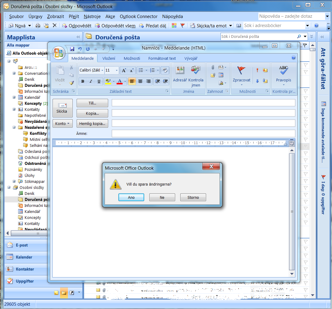Open the font name Calibri dropdown
This screenshot has height=309, width=332.
(102, 70)
